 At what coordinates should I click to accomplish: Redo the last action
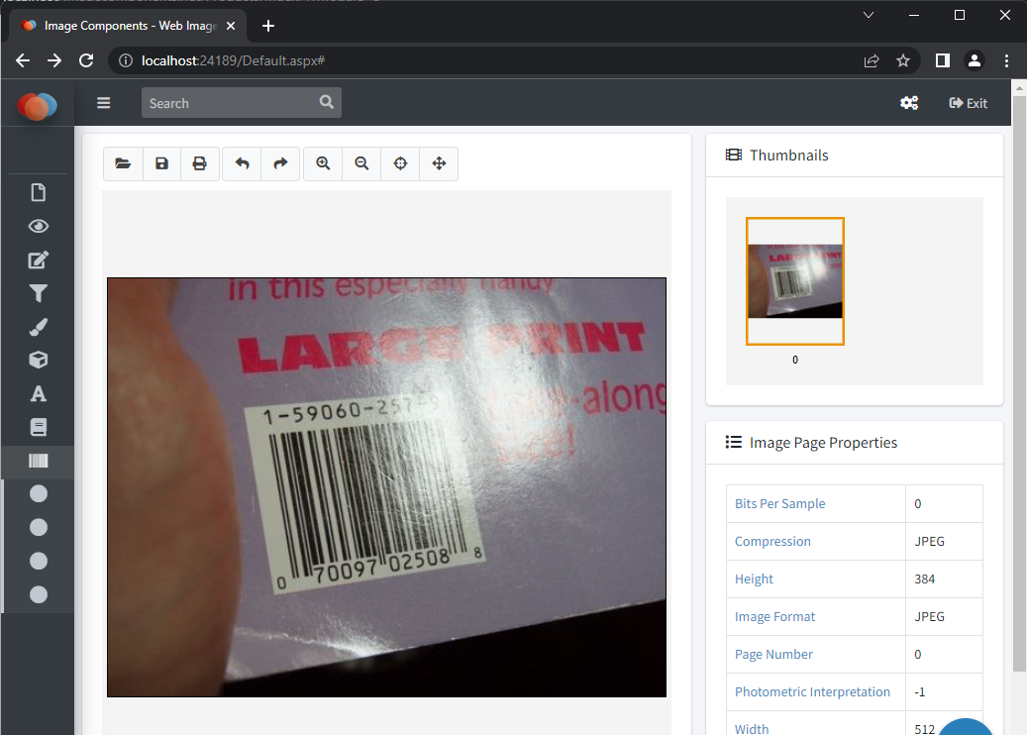click(x=280, y=163)
